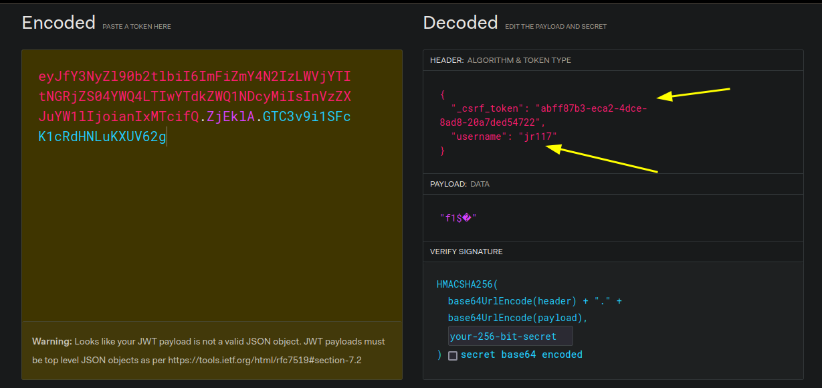
Task: Click the "Paste a token here" hint
Action: point(136,27)
